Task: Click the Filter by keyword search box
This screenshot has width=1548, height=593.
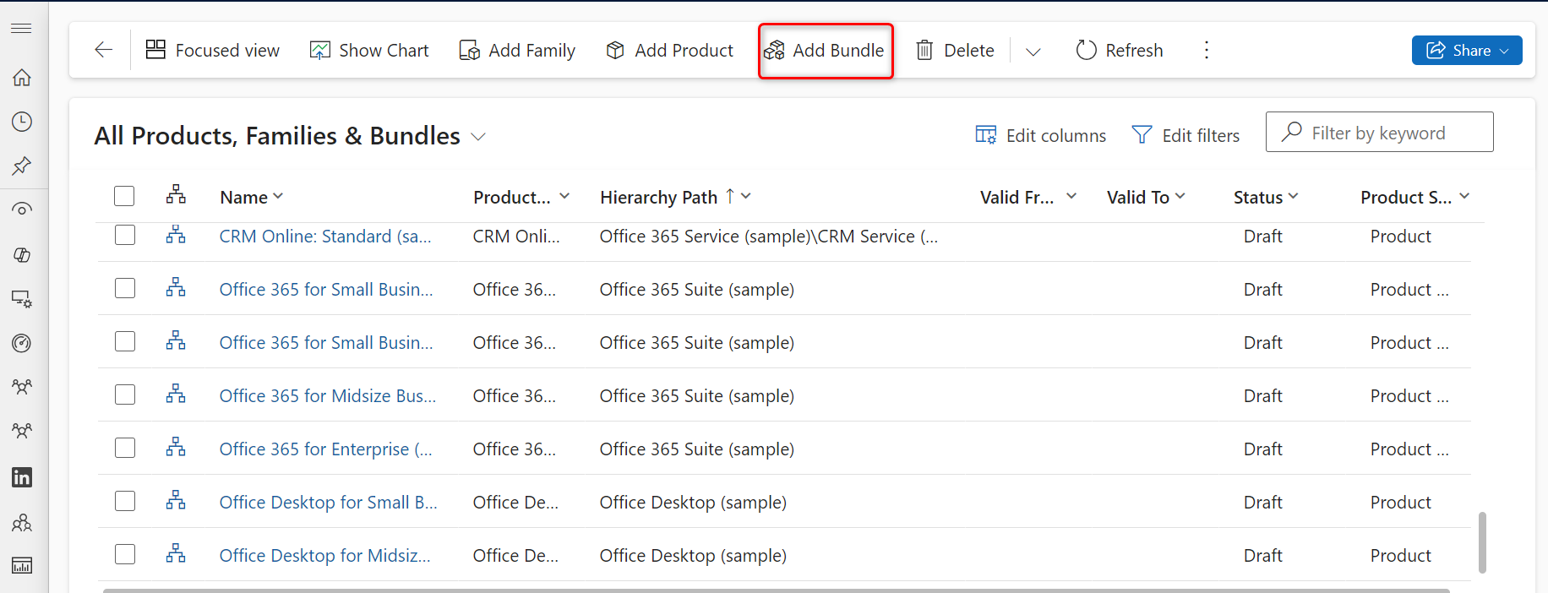Action: (x=1379, y=132)
